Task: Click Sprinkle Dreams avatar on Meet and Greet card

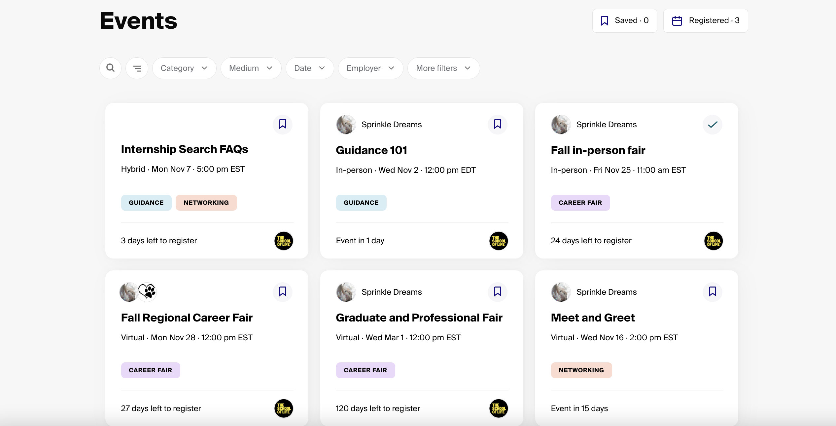Action: point(561,292)
